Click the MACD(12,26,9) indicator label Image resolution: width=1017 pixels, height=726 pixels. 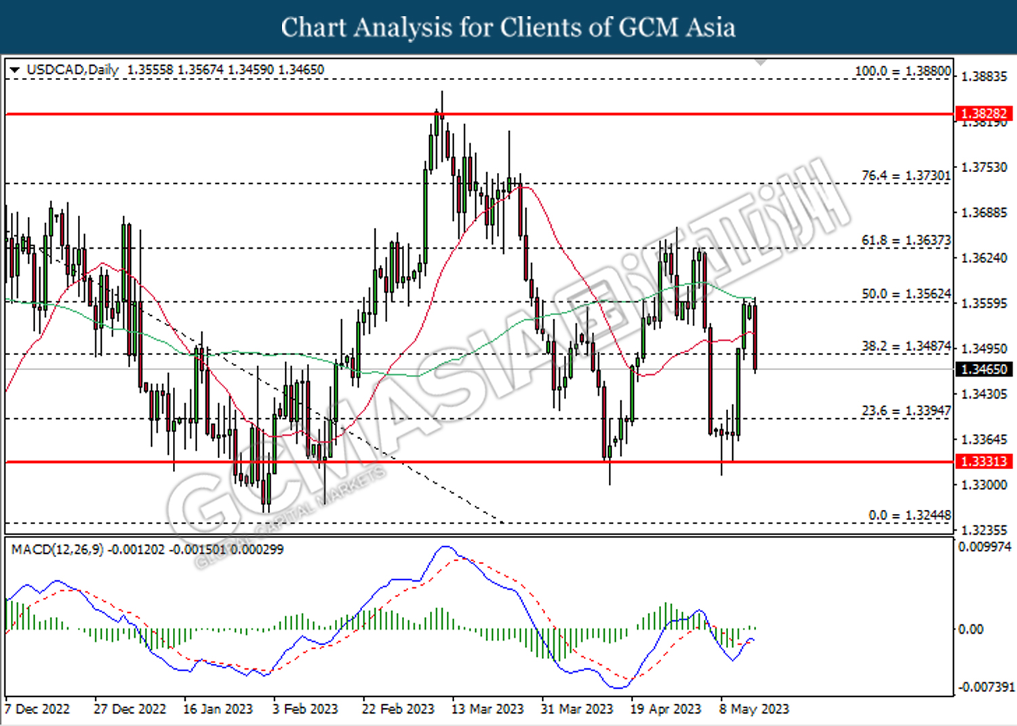58,550
